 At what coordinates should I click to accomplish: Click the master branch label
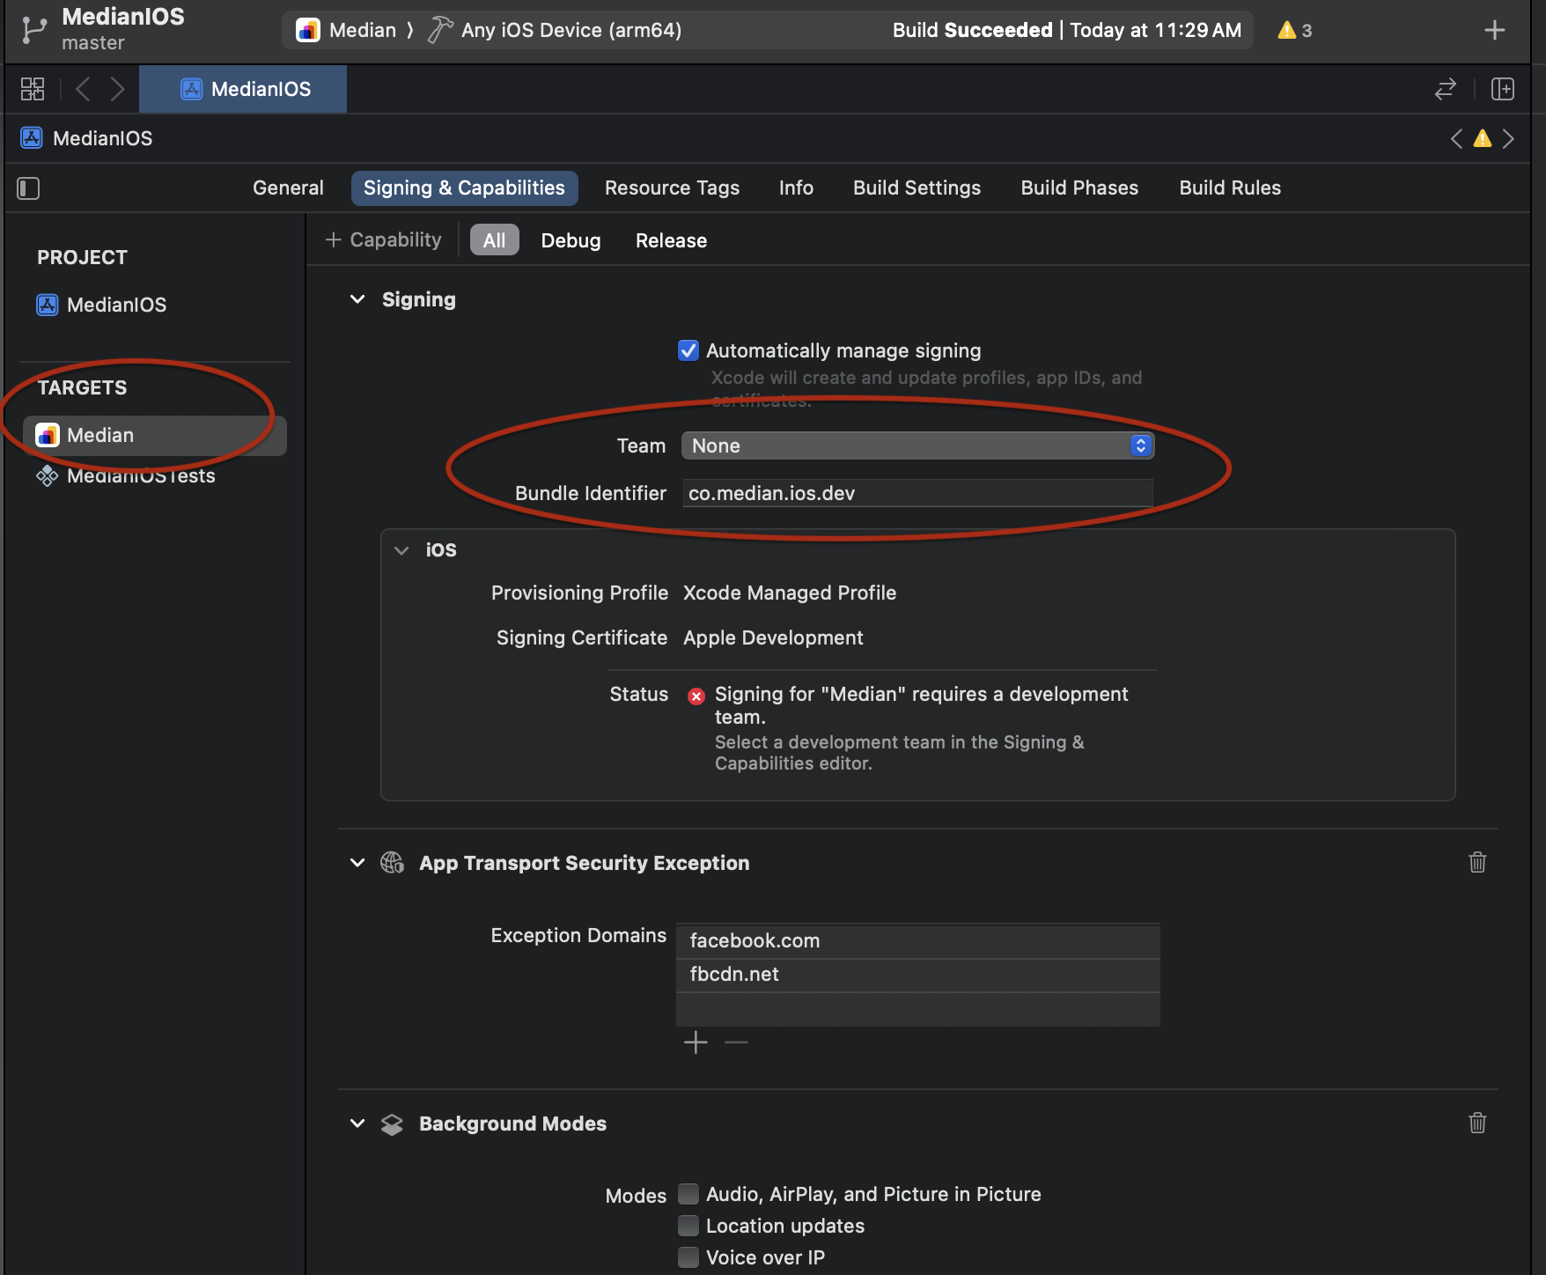[x=93, y=42]
